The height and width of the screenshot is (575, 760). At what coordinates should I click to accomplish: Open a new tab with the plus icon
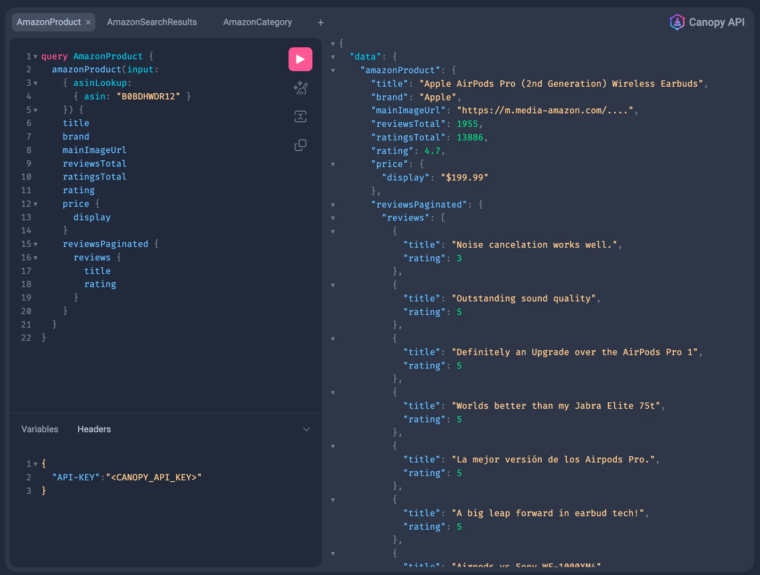[x=320, y=22]
